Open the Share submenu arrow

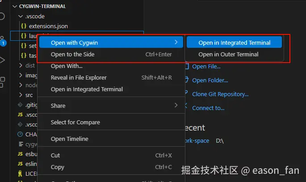pyautogui.click(x=176, y=106)
